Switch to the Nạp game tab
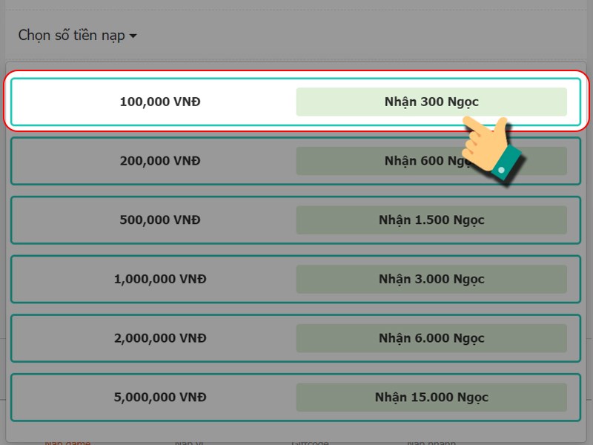593x445 pixels. 67,442
